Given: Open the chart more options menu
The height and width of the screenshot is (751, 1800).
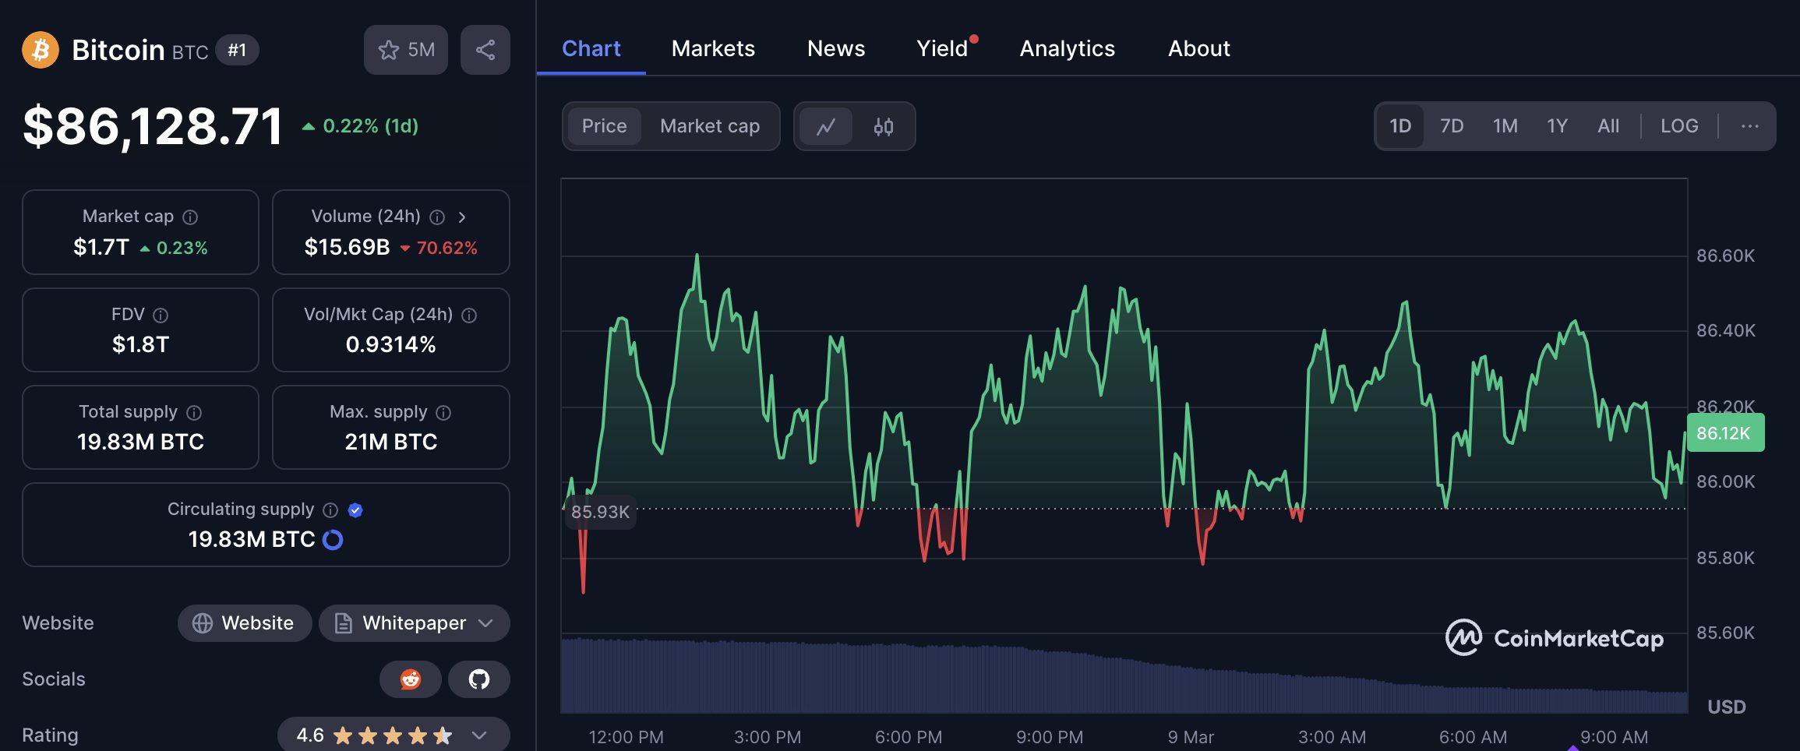Looking at the screenshot, I should click(1749, 126).
